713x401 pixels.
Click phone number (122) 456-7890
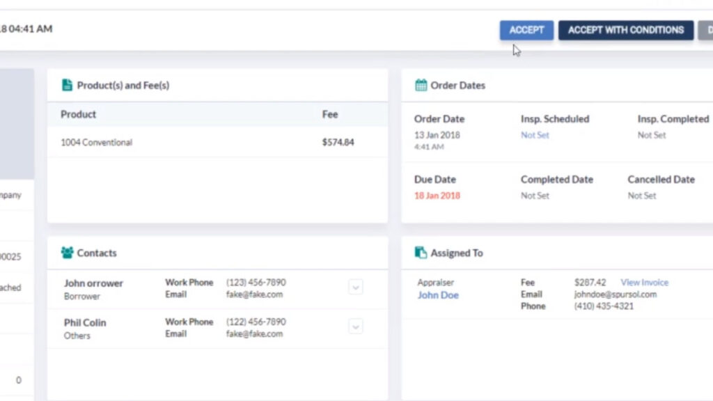(256, 322)
